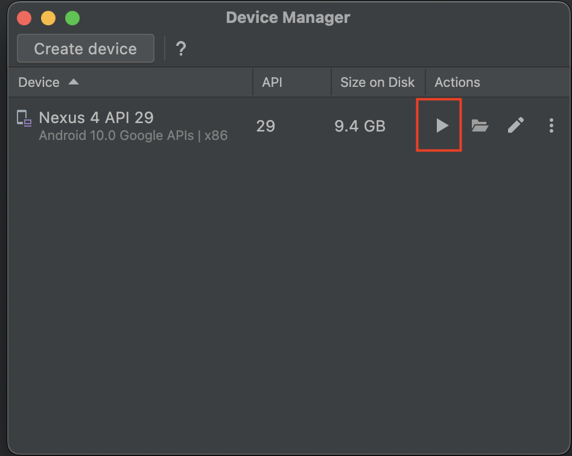This screenshot has width=572, height=456.
Task: Toggle the ascending sort arrow beside Device
Action: point(74,82)
